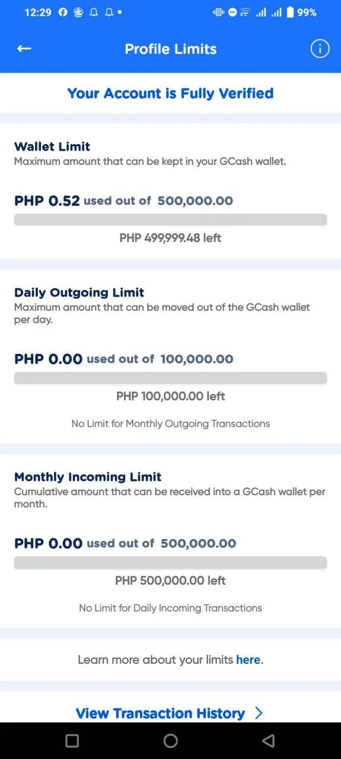Select the Daily Outgoing Limit heading
The width and height of the screenshot is (341, 759).
(x=79, y=292)
